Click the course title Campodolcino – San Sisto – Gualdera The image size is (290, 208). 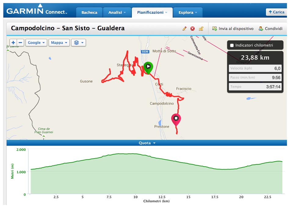[x=68, y=28]
